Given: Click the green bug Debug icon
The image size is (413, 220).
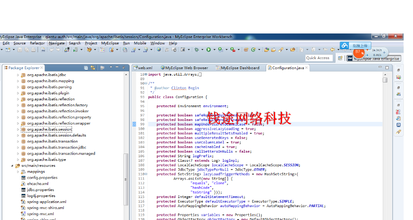Looking at the screenshot, I should tap(196, 49).
